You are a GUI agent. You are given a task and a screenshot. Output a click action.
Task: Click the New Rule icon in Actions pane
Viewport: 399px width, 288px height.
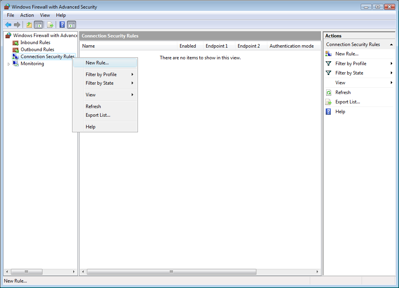328,54
